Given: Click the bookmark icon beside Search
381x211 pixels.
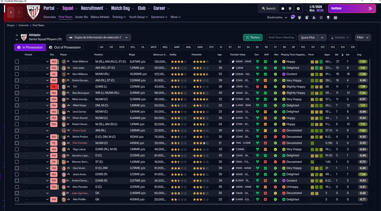Looking at the screenshot, I should click(283, 9).
